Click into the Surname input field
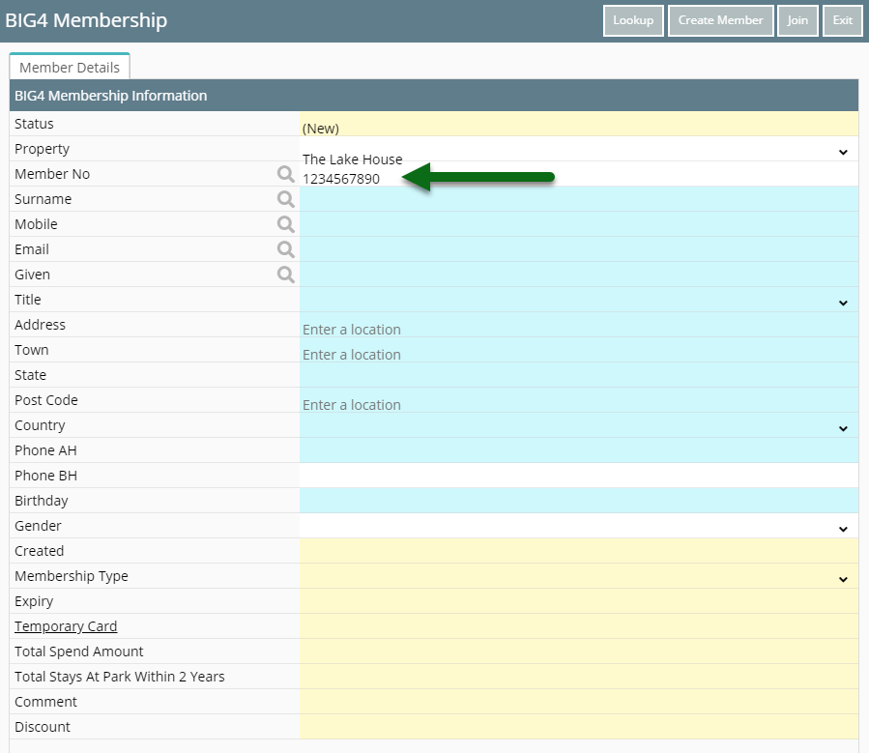Screen dimensions: 869x753 click(x=579, y=199)
